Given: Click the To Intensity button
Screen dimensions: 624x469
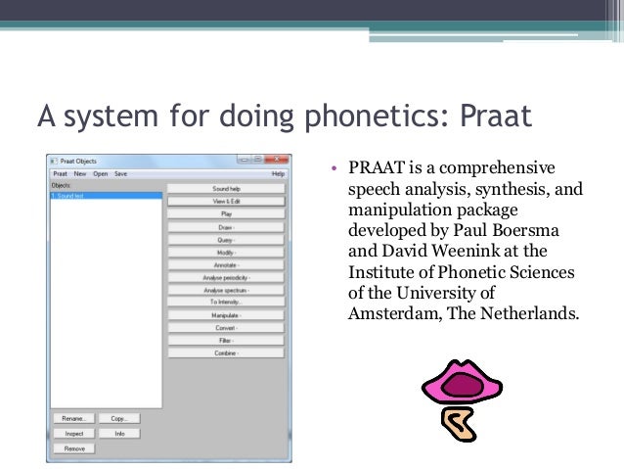Looking at the screenshot, I should point(226,302).
